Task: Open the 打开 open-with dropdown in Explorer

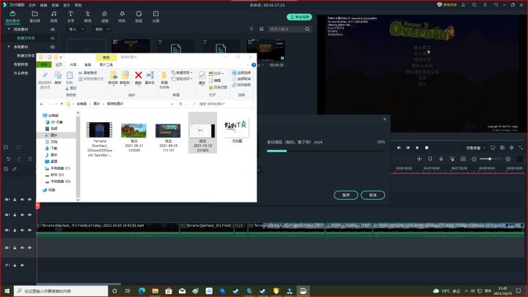Action: click(216, 73)
